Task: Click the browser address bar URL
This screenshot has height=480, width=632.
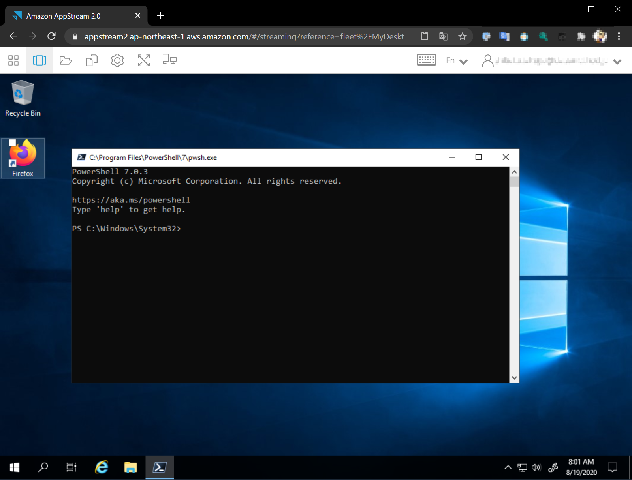Action: click(247, 37)
